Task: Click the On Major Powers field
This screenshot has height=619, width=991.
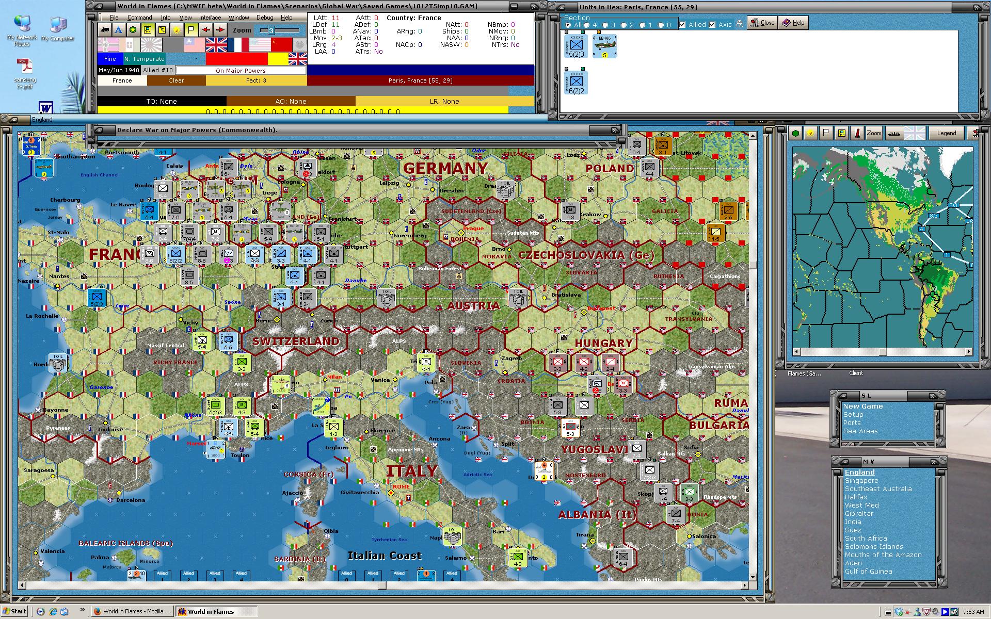Action: (241, 70)
